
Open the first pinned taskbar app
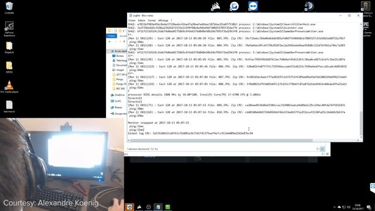(x=129, y=207)
